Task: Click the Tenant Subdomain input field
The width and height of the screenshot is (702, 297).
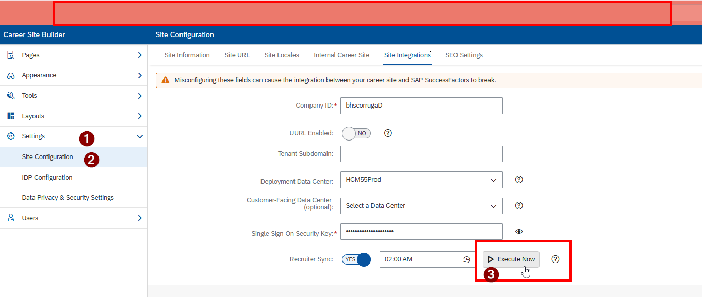Action: click(x=421, y=154)
